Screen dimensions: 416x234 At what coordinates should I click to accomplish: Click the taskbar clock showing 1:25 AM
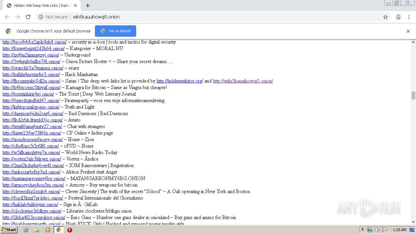click(x=399, y=230)
